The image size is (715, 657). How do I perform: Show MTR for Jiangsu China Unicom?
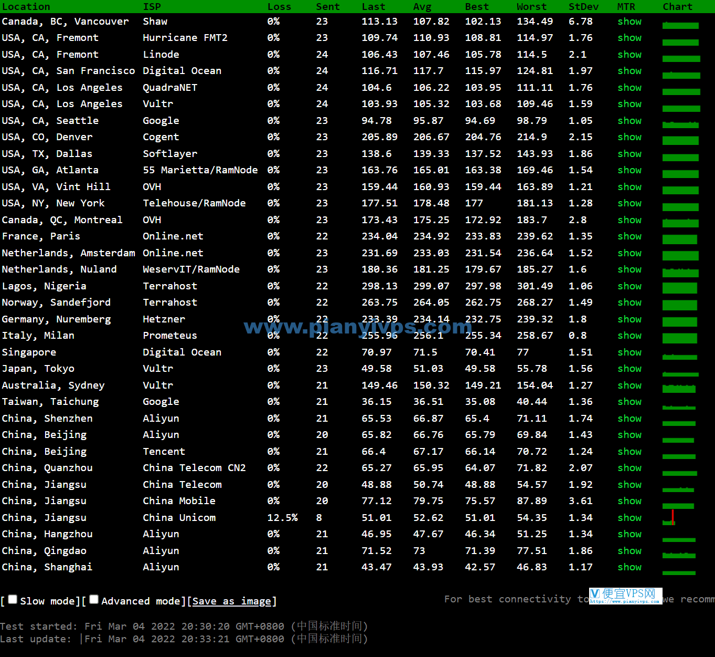click(x=629, y=518)
